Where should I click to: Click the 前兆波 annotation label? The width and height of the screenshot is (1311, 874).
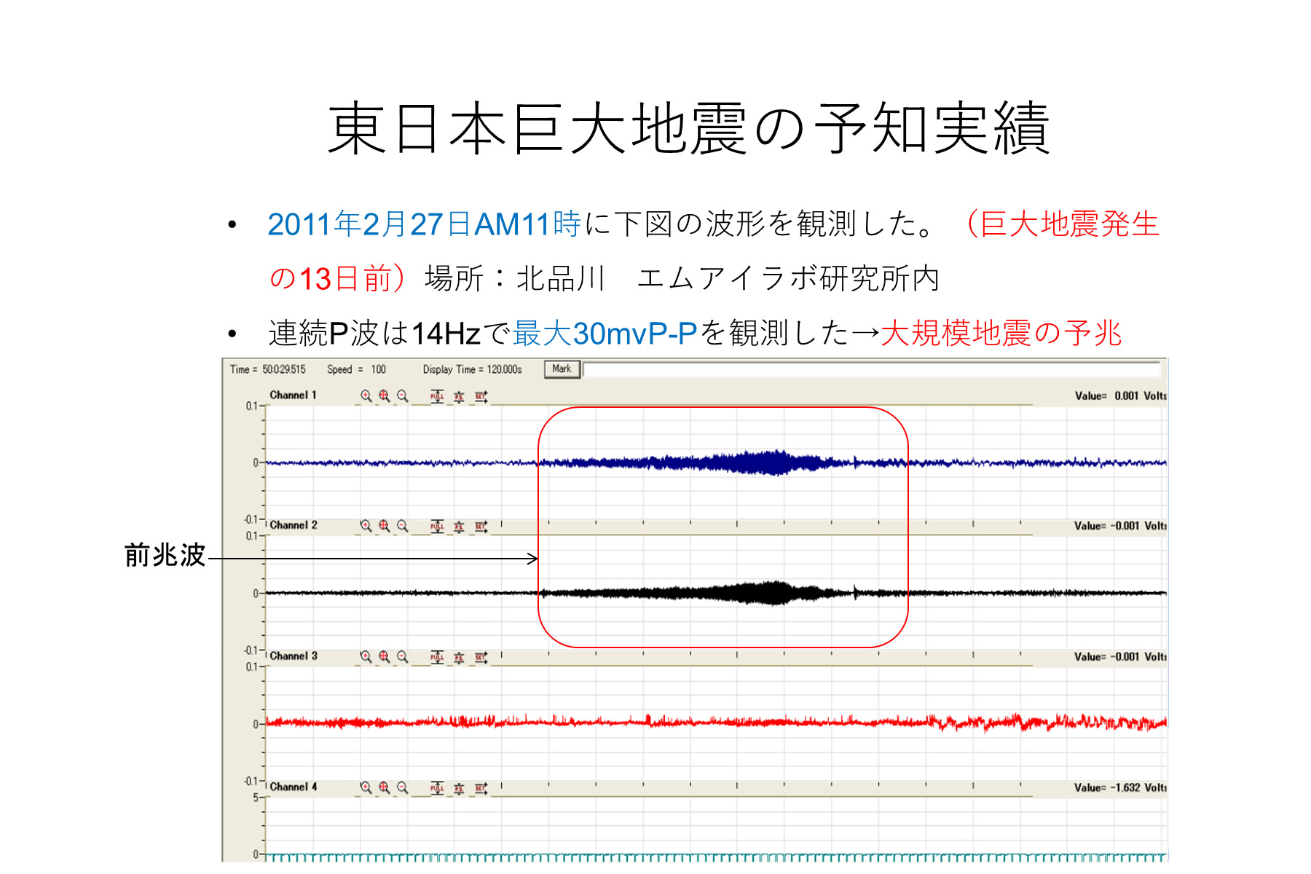tap(165, 556)
